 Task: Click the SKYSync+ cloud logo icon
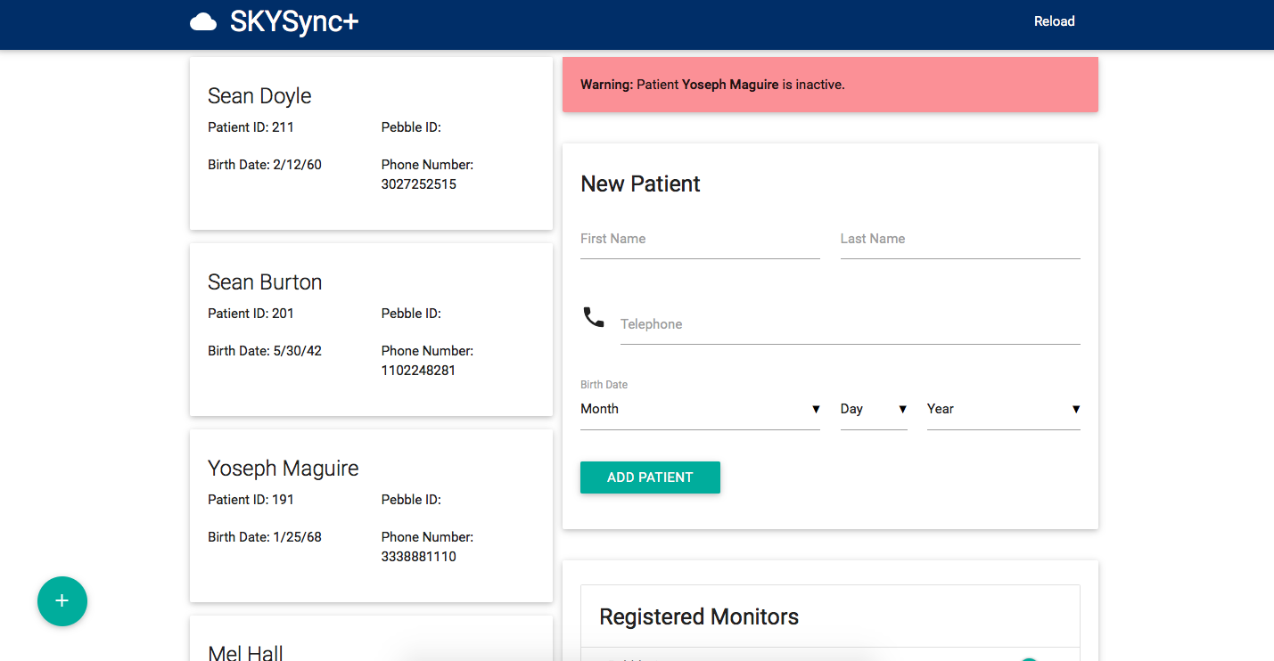(x=203, y=22)
